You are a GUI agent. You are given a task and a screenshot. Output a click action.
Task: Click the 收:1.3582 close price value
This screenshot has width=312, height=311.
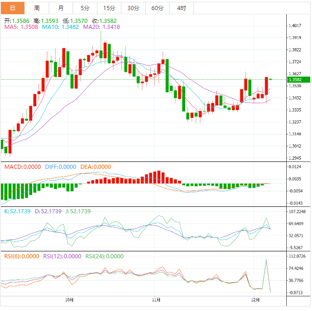click(x=104, y=21)
